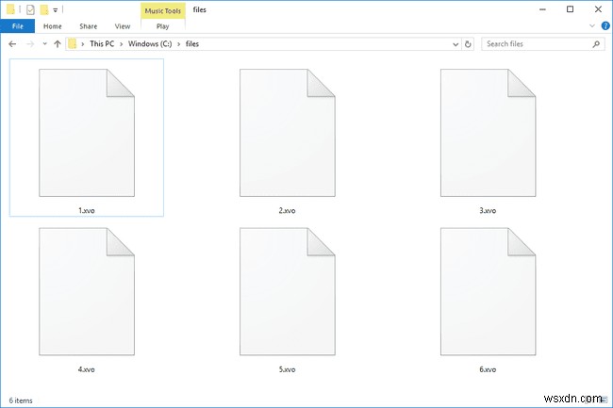Minimize the files window
This screenshot has height=408, width=613.
[x=542, y=9]
